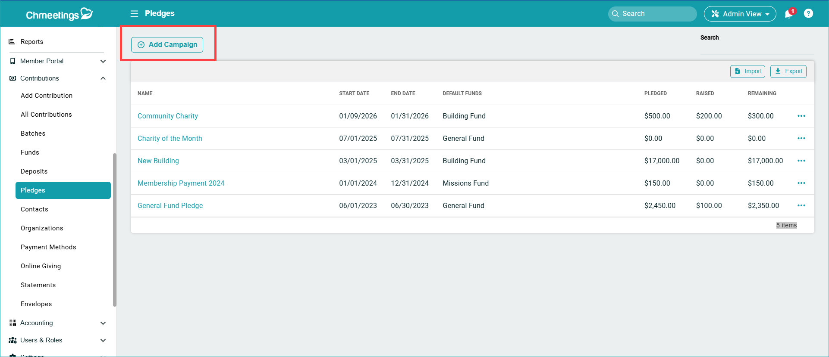Open the help question mark icon
The image size is (829, 357).
tap(808, 14)
